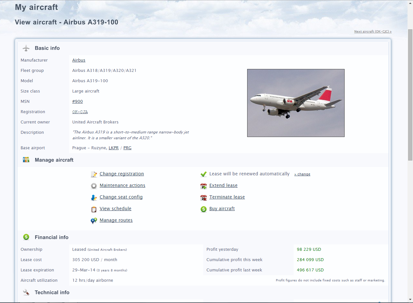Click the 29-Mar-14 lease expiration value
This screenshot has width=413, height=303.
click(84, 270)
